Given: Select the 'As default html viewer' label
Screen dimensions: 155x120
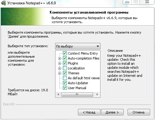Looking at the screenshot, I should pyautogui.click(x=84, y=78).
